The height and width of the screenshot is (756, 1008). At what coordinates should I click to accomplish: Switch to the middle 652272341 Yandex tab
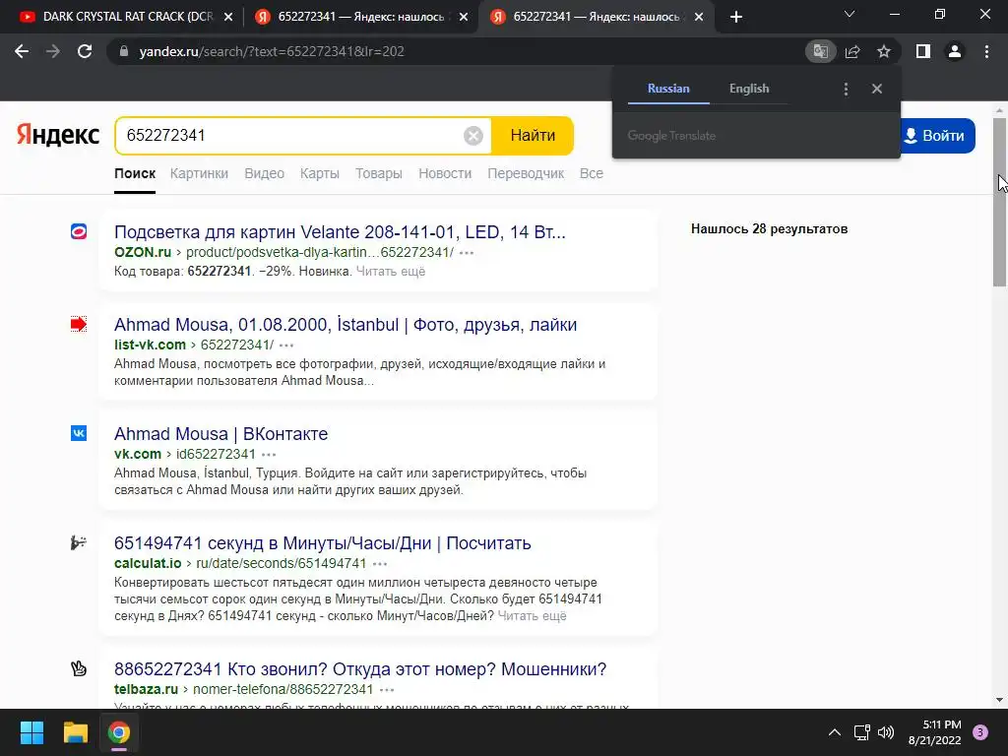360,17
